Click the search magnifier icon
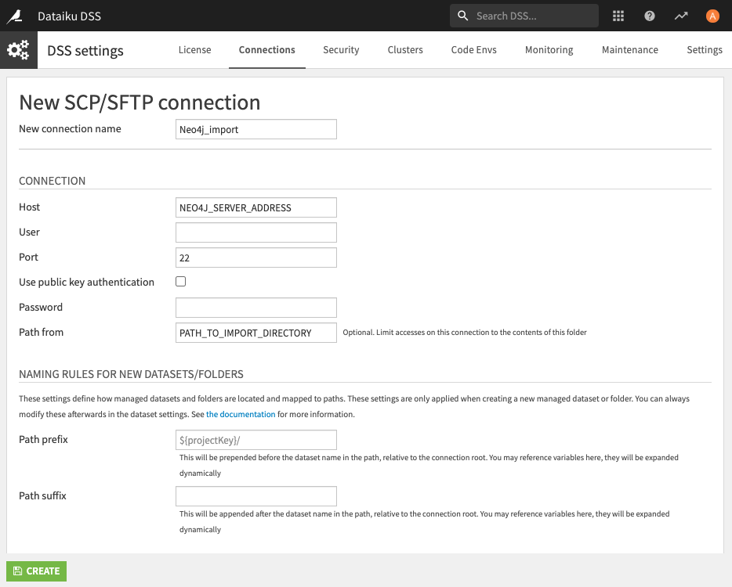 point(463,16)
